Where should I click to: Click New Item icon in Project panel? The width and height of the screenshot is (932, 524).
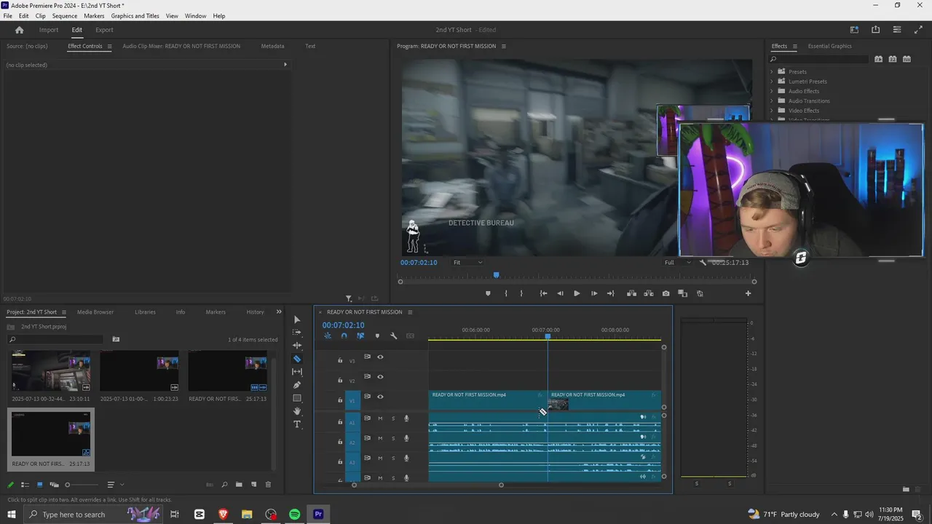[253, 485]
